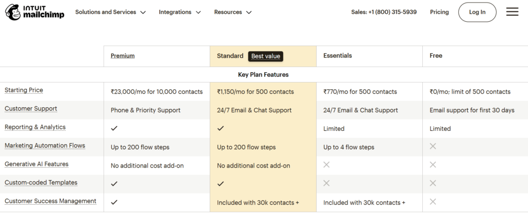528x216 pixels.
Task: Click Premium Up to 200 flow steps
Action: click(140, 147)
